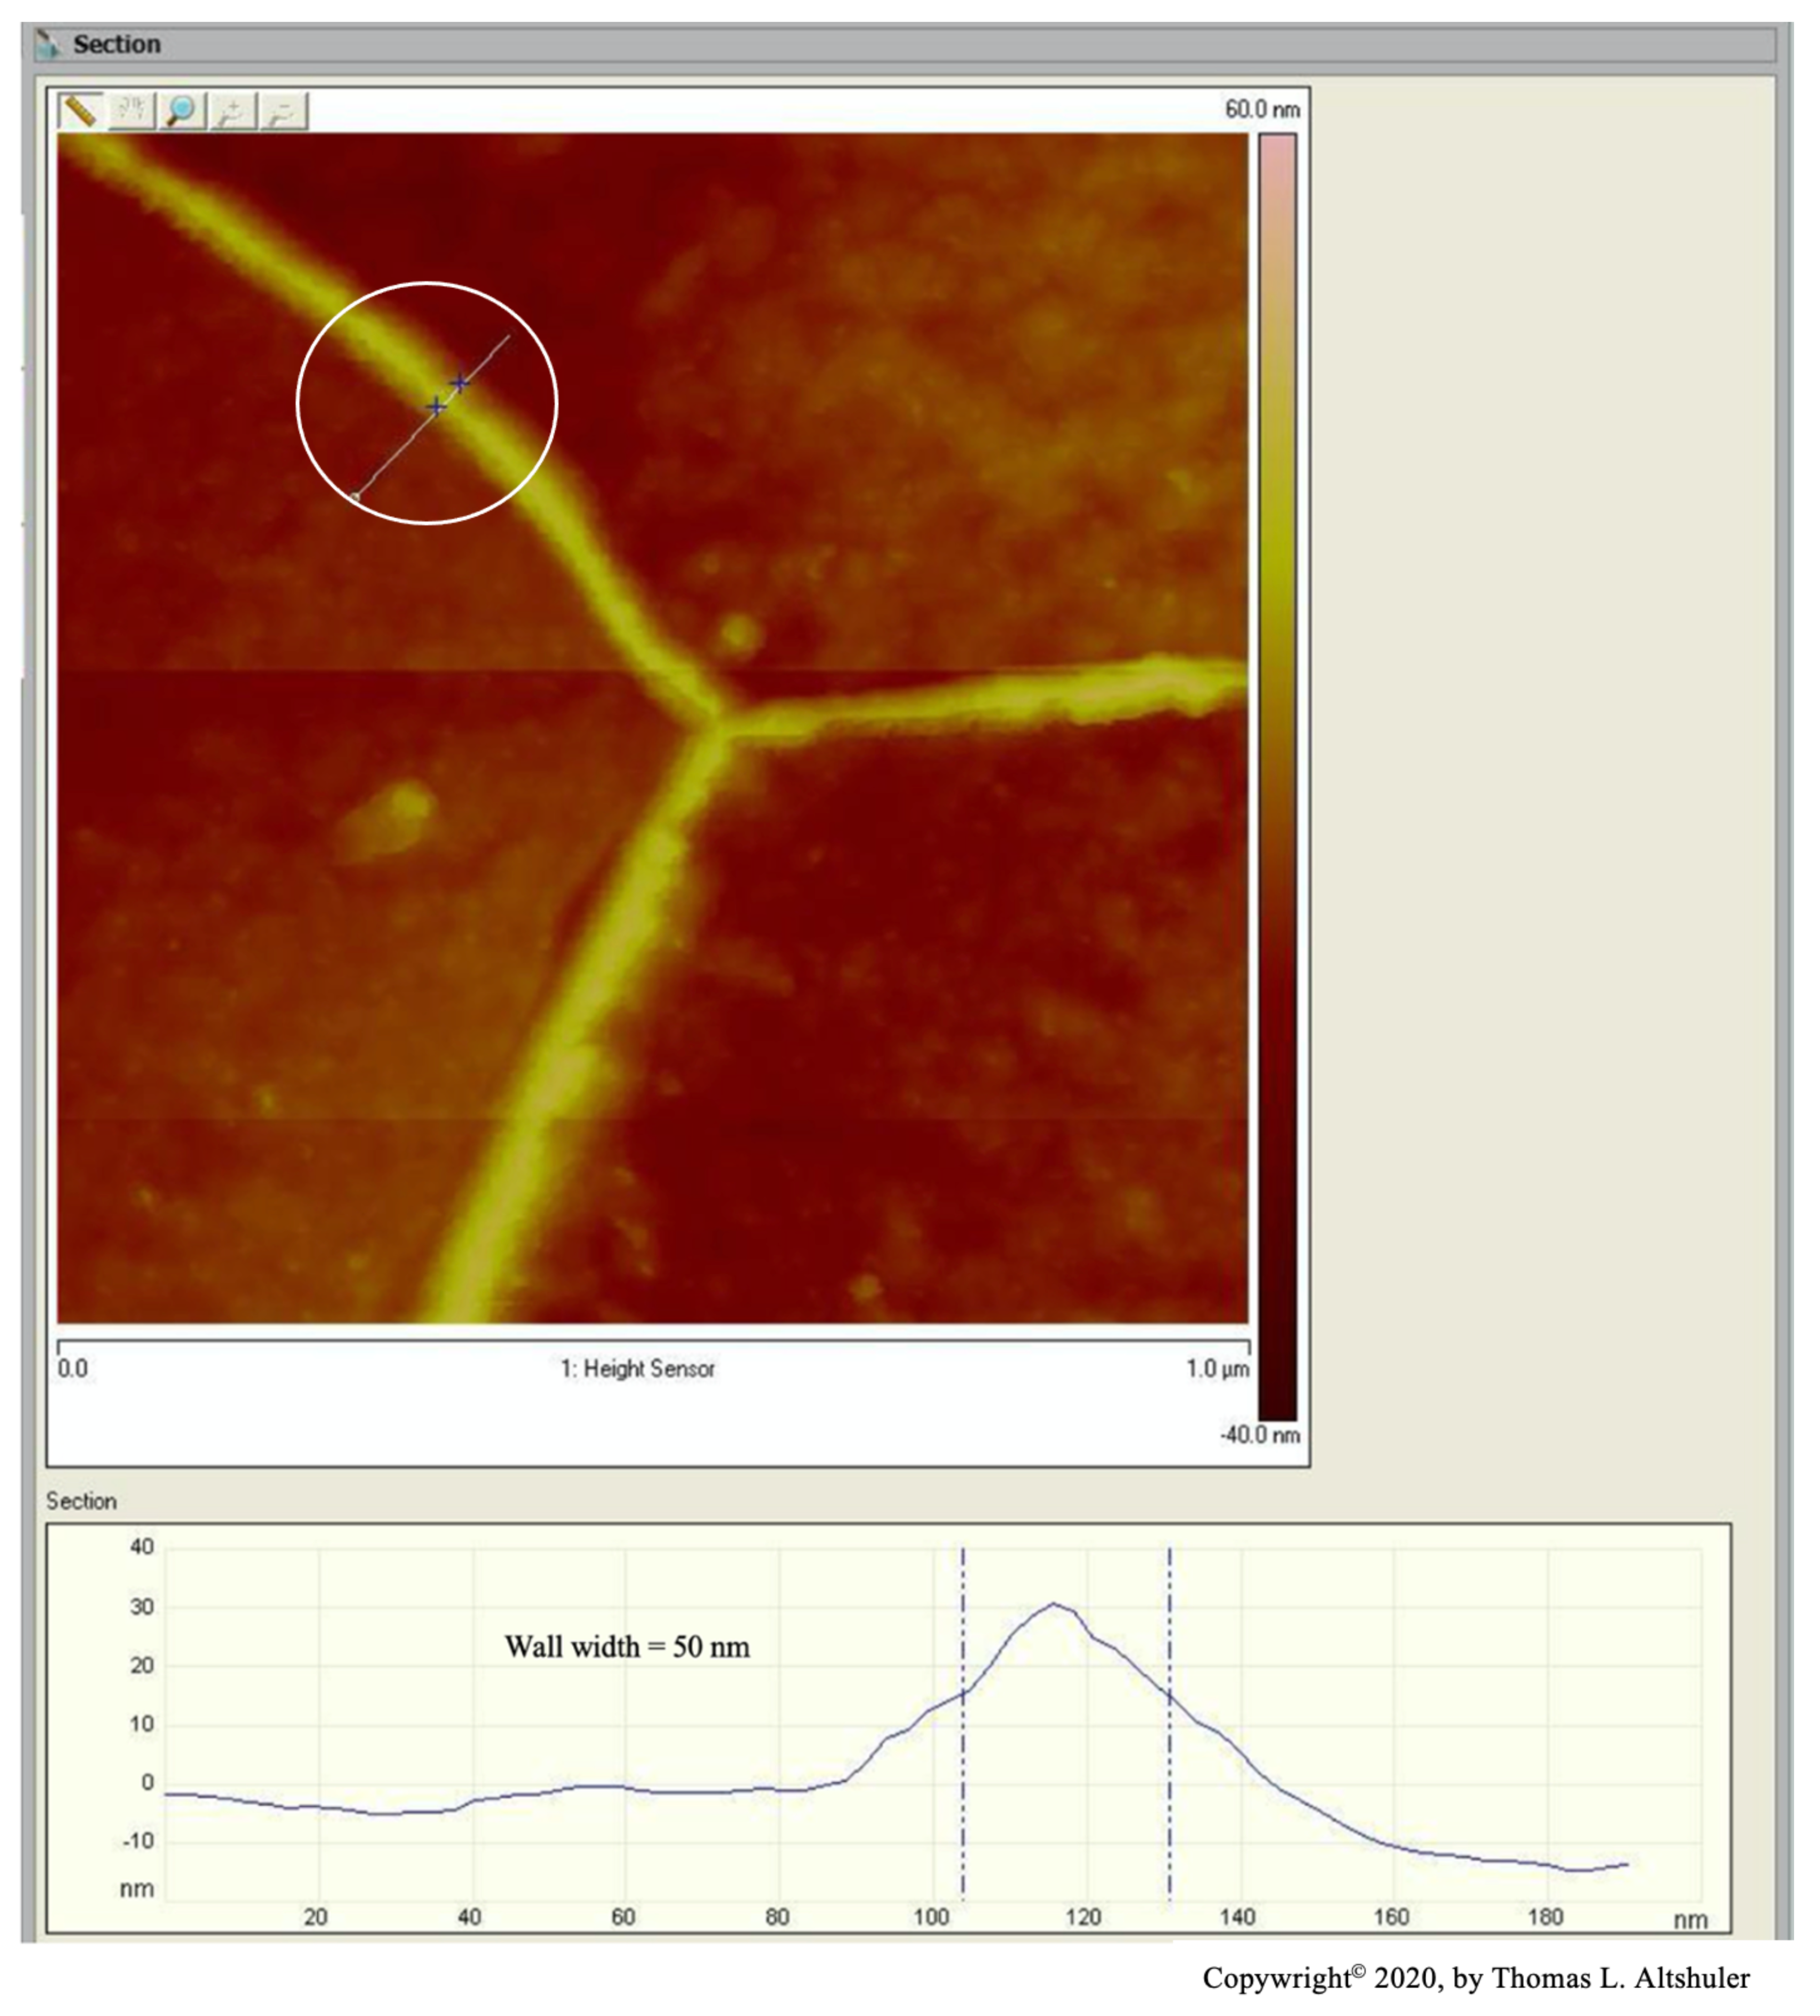Click the upper crosshair marker on the section line

(459, 382)
